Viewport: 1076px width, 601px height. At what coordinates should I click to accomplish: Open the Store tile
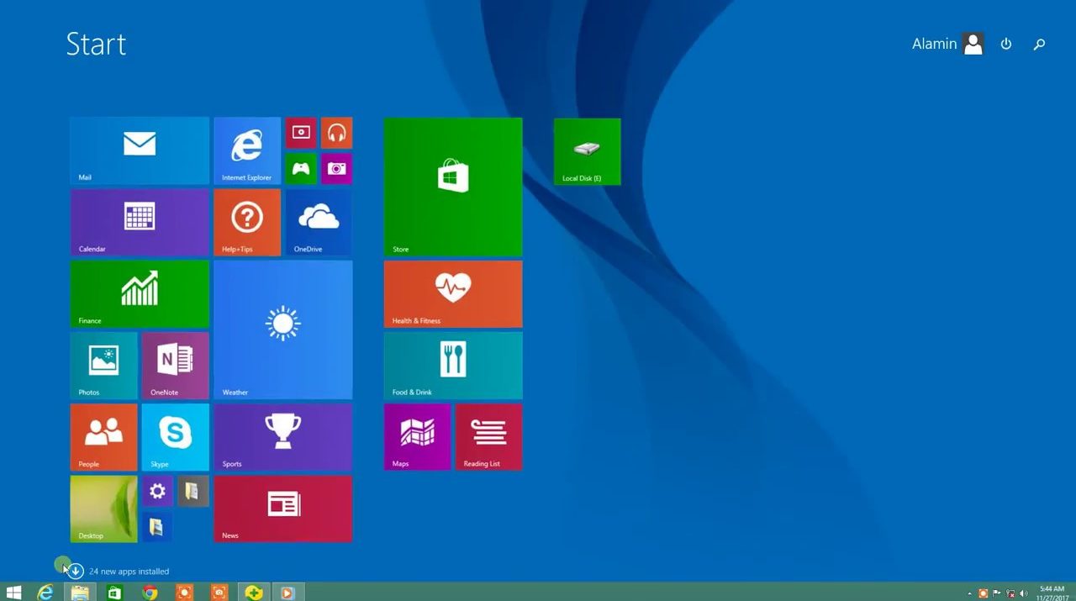tap(453, 187)
